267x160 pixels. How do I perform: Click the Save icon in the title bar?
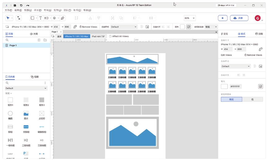[x=15, y=5]
